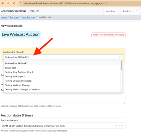Click the browser forward arrow
141x134 pixels.
tap(8, 4)
